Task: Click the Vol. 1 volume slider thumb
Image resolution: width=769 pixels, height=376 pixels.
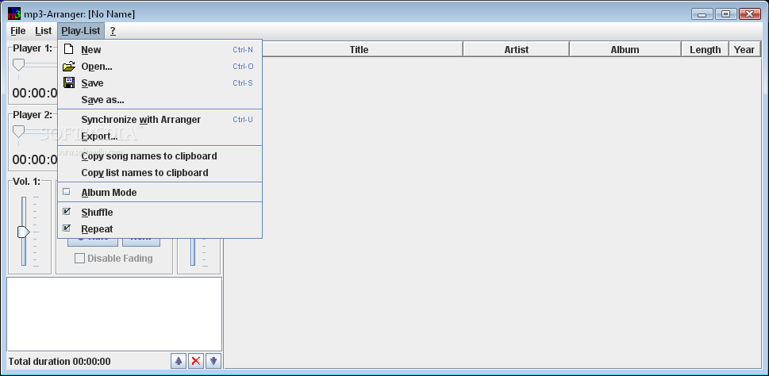Action: tap(24, 232)
